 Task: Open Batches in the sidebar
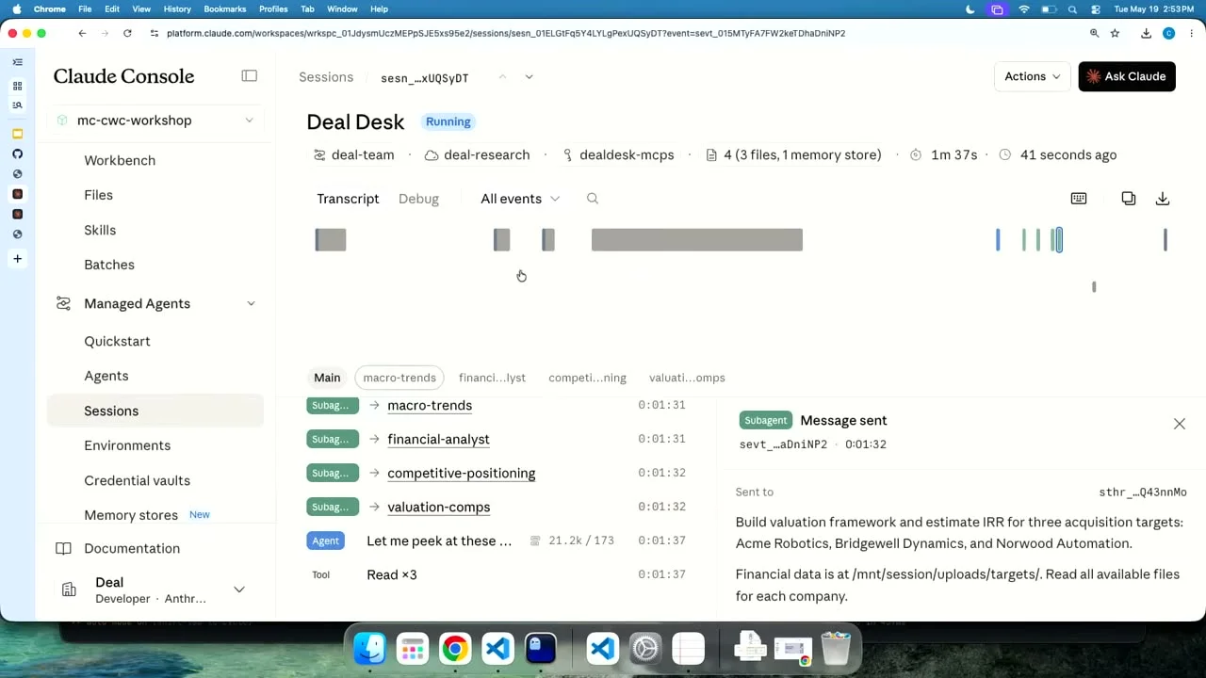[109, 265]
